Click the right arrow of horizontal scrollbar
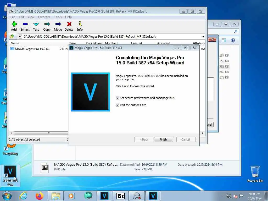Screen dimensions: 268x201 coord(203,133)
